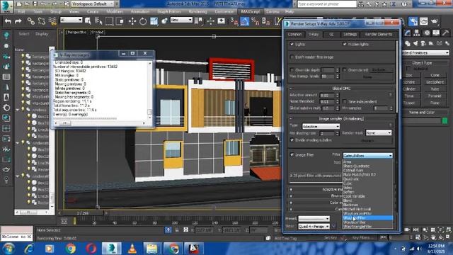Select the Select and Link chain tool
Viewport: 453px width, 255px height.
point(31,21)
